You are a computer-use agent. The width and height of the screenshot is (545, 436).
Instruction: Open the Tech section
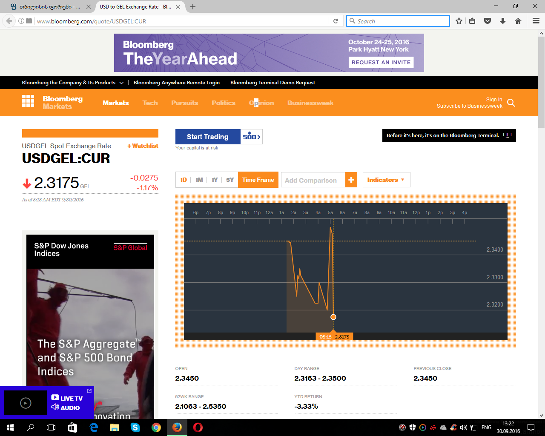pos(150,103)
